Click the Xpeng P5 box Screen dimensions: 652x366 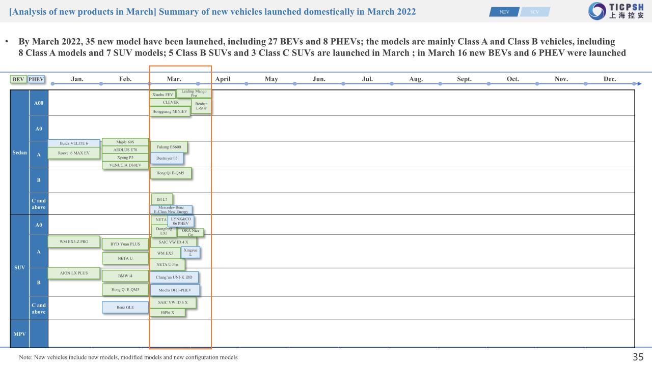[x=125, y=158]
